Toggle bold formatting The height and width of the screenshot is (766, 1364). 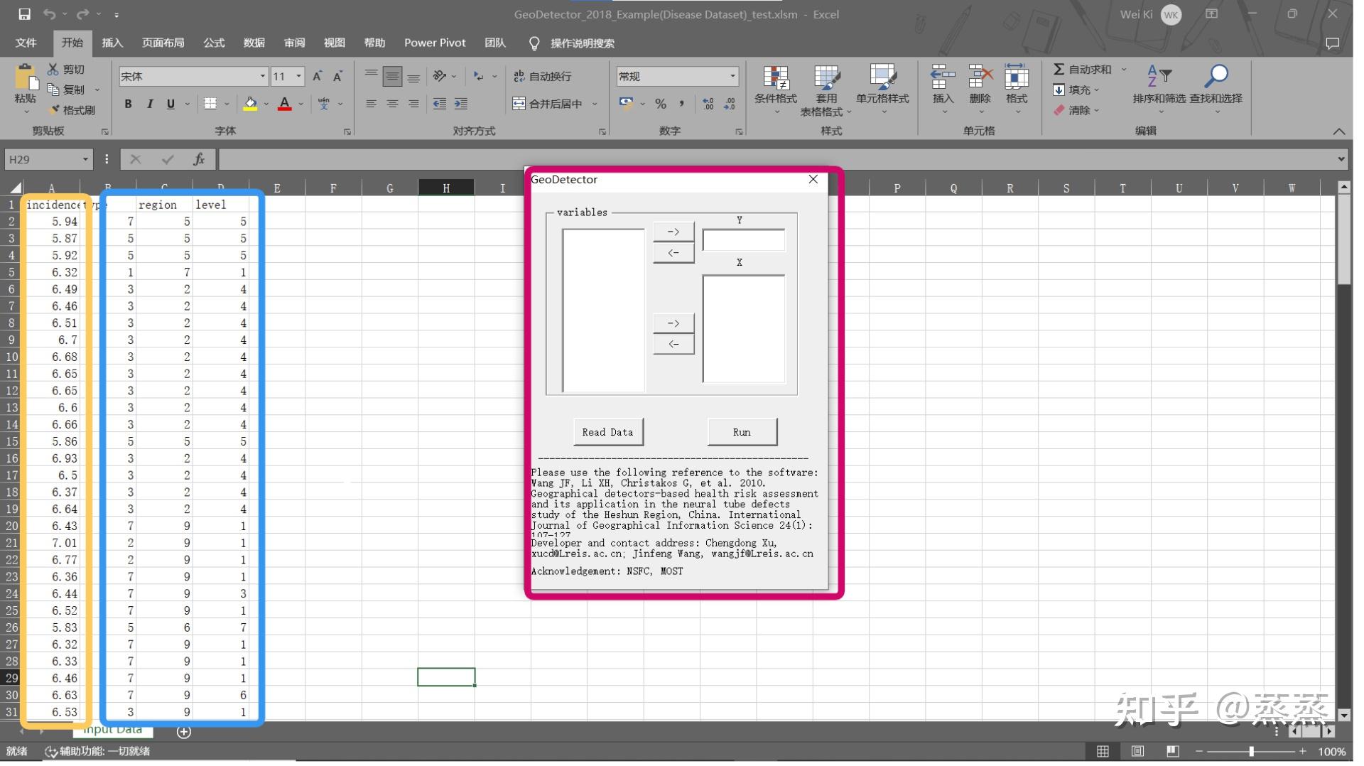128,104
